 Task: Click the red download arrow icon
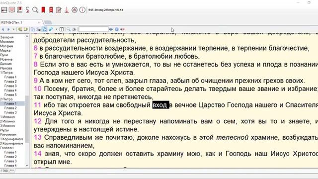(x=67, y=10)
